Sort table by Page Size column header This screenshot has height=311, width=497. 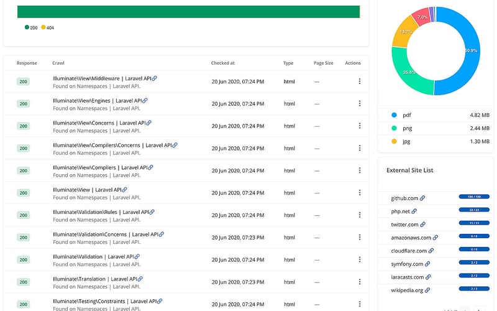click(x=323, y=63)
